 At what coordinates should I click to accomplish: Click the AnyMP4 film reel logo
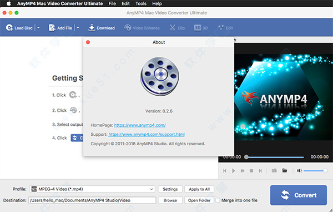click(x=159, y=76)
